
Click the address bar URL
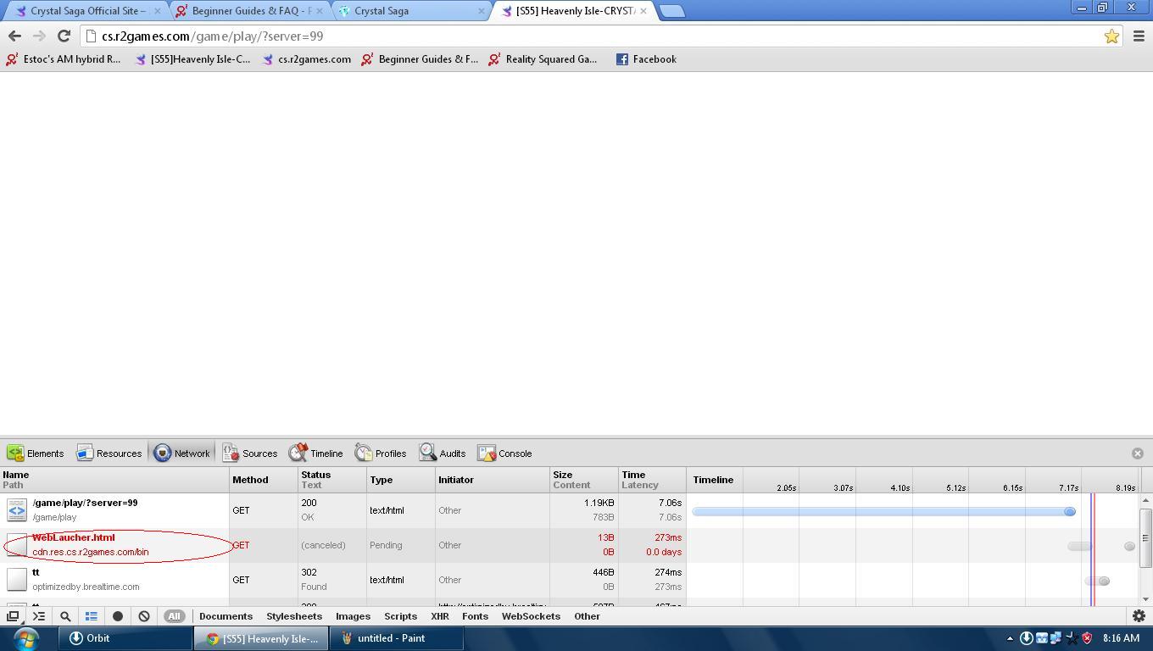(x=212, y=36)
